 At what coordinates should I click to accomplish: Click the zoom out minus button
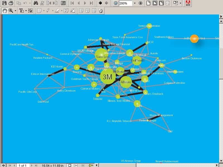[116, 3]
